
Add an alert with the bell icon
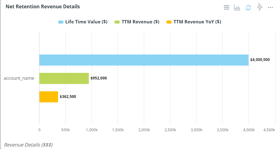[x=248, y=7]
